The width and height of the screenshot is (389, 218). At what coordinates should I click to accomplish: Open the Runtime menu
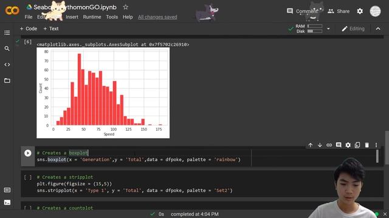[92, 17]
